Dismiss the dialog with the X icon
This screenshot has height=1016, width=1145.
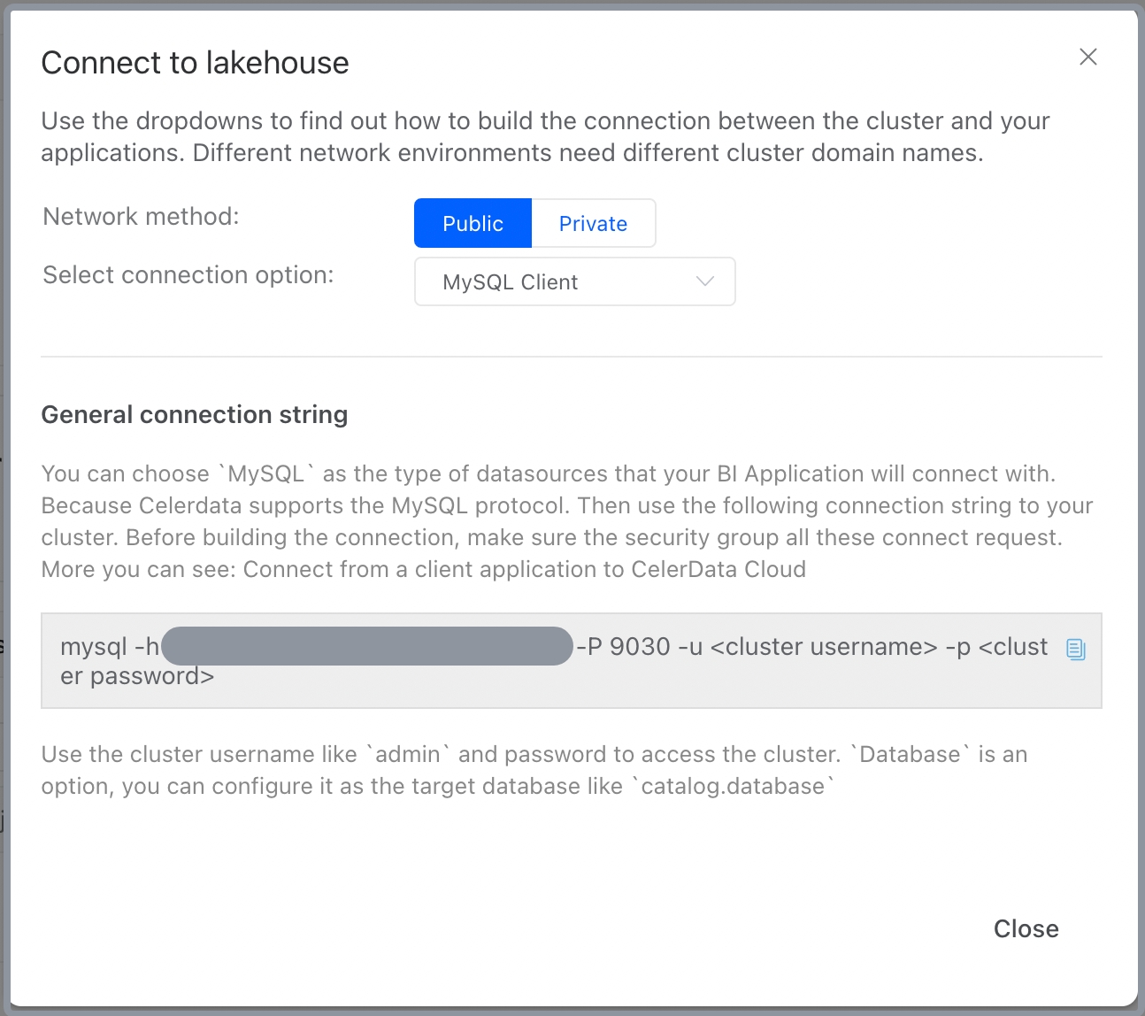[x=1087, y=58]
